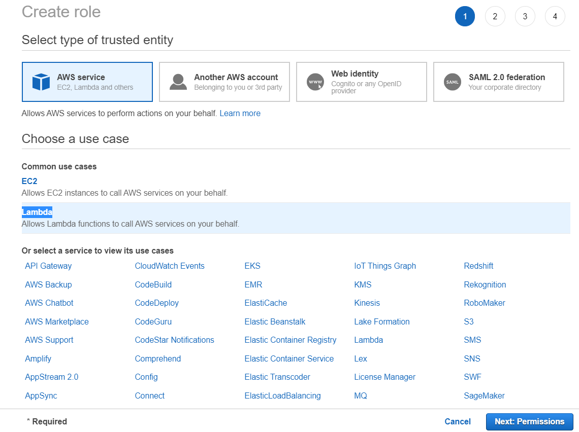Select Redshift service

click(478, 266)
